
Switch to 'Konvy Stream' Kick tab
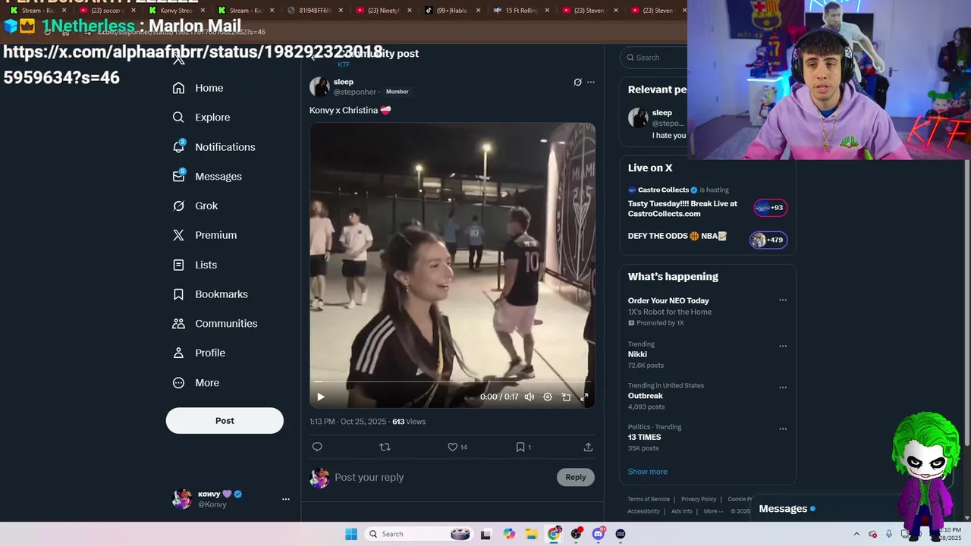(x=176, y=11)
